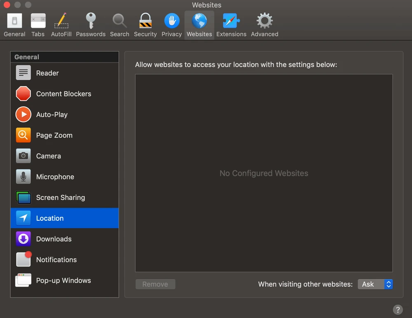This screenshot has width=412, height=318.
Task: Open Security preferences padlock icon
Action: coord(145,25)
